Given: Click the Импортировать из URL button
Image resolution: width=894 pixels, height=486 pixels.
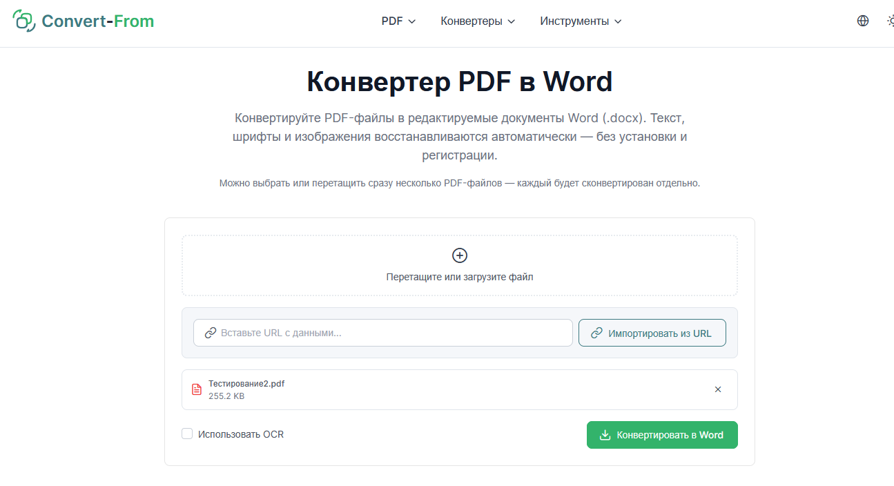Looking at the screenshot, I should pyautogui.click(x=652, y=333).
